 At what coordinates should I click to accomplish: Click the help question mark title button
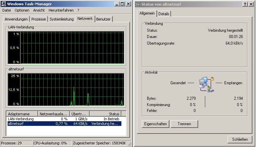pos(245,4)
